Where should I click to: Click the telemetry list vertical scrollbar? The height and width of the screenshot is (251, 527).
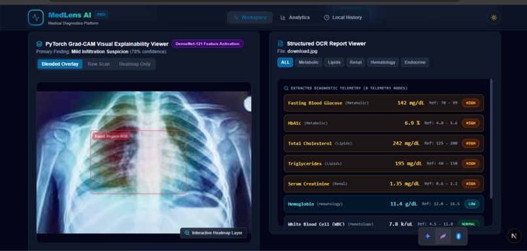(491, 139)
